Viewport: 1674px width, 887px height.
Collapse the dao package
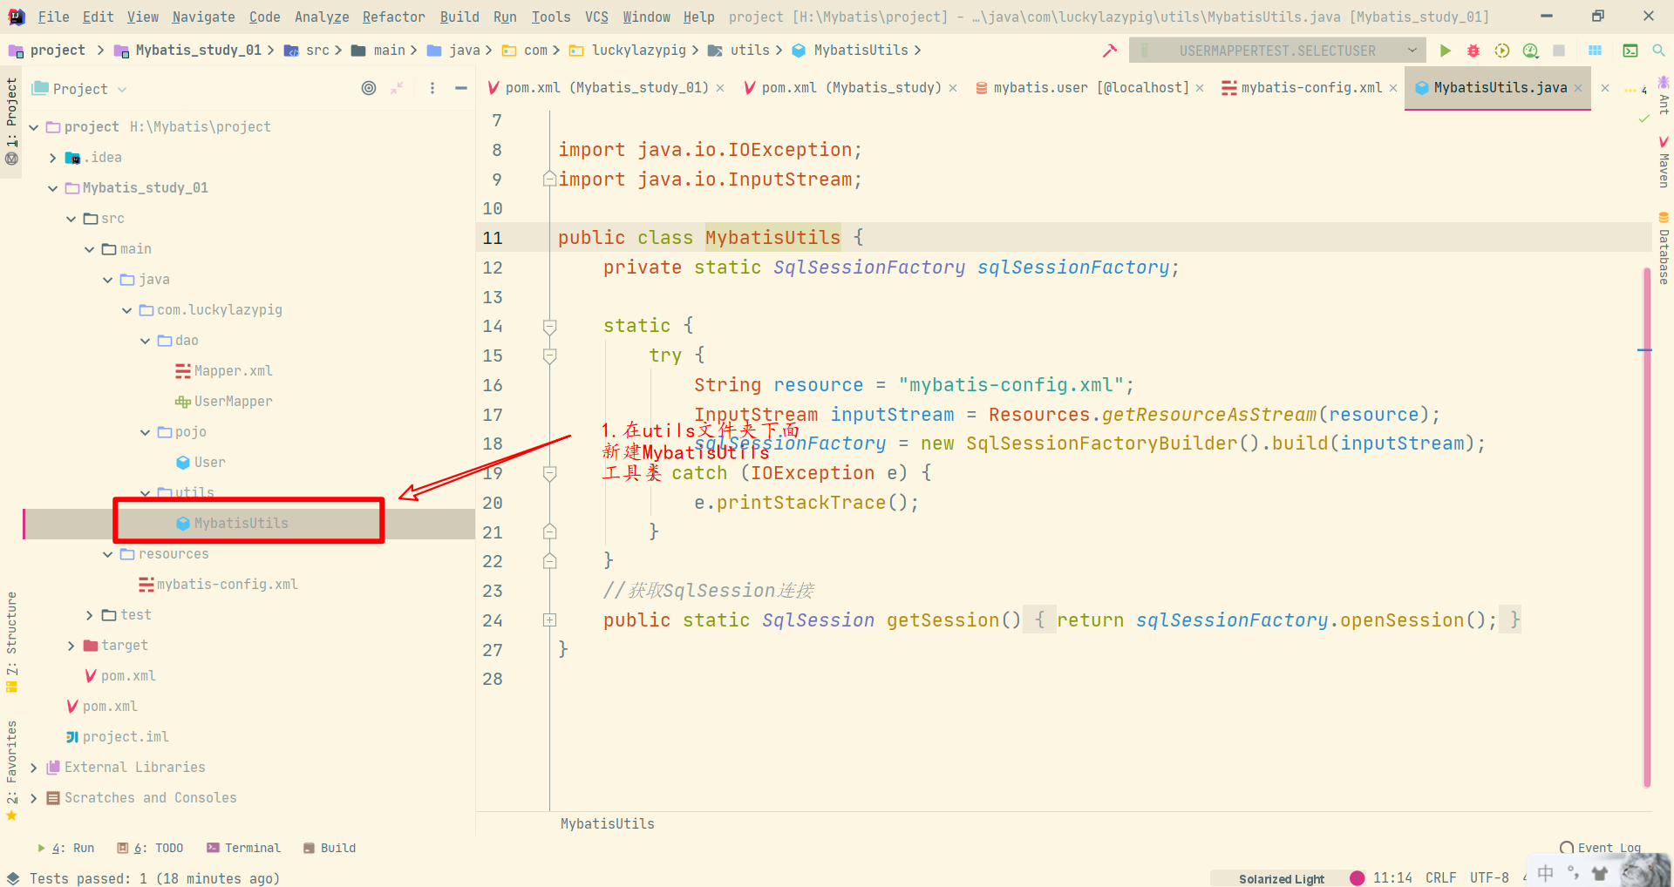(x=145, y=341)
